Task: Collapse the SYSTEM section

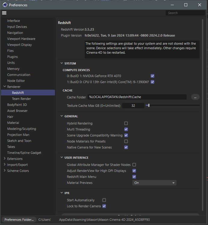Action: pyautogui.click(x=62, y=63)
